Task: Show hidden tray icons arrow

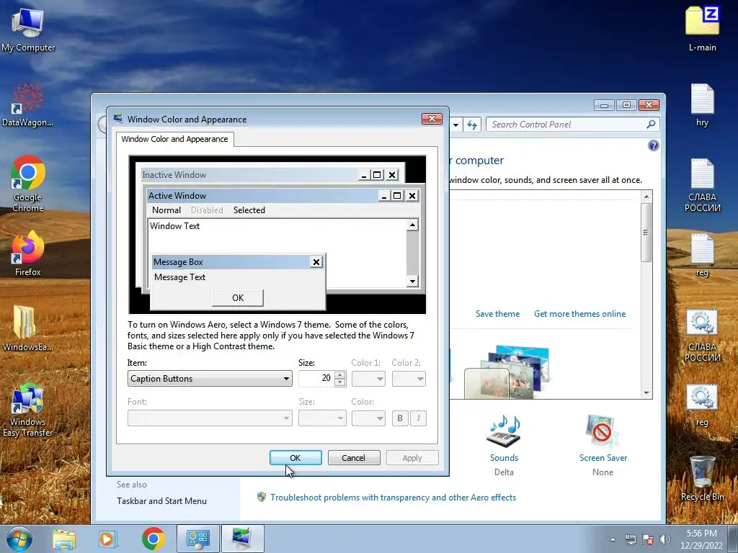Action: pos(613,539)
